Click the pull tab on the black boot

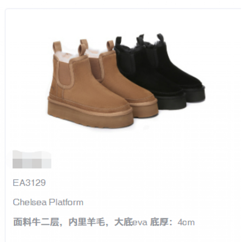[x=160, y=38]
